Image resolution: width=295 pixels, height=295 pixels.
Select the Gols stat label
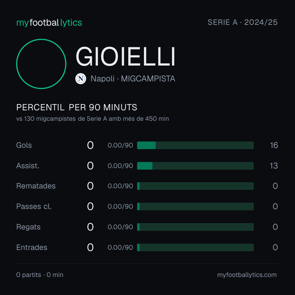coord(24,145)
